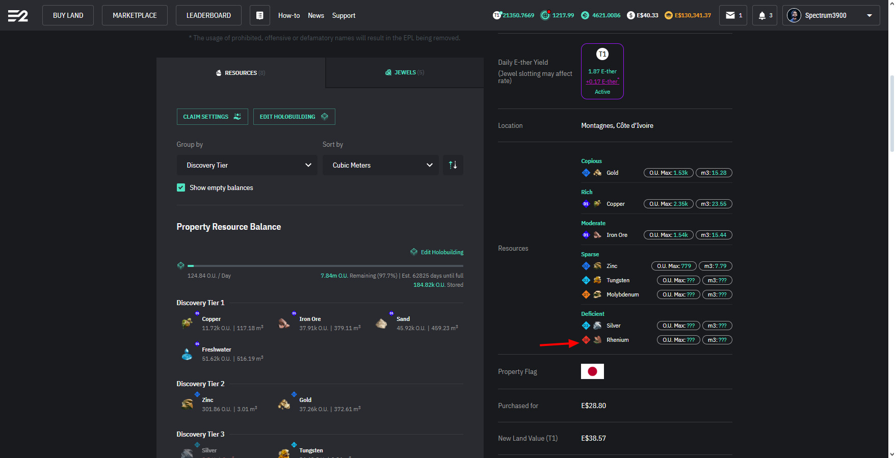Expand the Spectrum3900 account menu

click(831, 15)
